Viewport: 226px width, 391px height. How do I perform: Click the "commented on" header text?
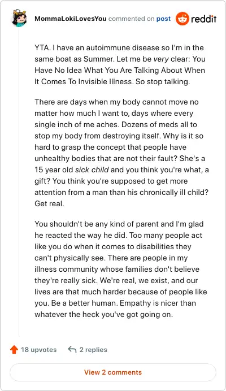point(131,19)
